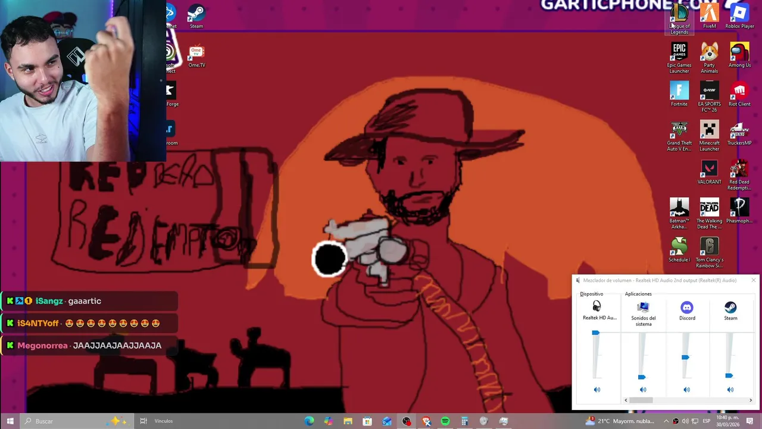
Task: Click the Discord volume slider
Action: click(685, 357)
